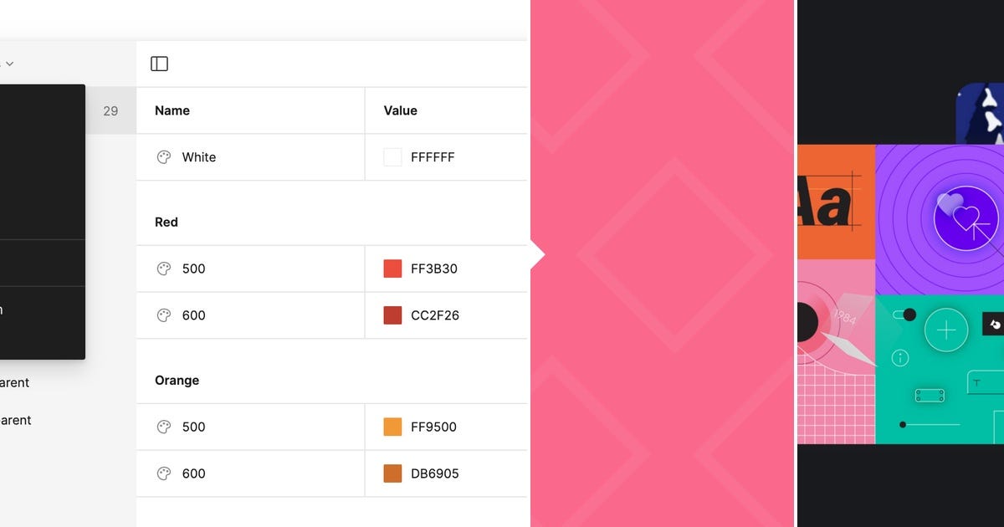
Task: Click the plus circle on the teal tile
Action: tap(945, 330)
